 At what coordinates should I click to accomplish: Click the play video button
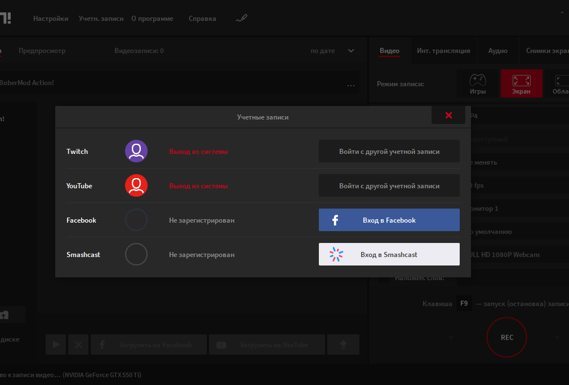click(56, 344)
